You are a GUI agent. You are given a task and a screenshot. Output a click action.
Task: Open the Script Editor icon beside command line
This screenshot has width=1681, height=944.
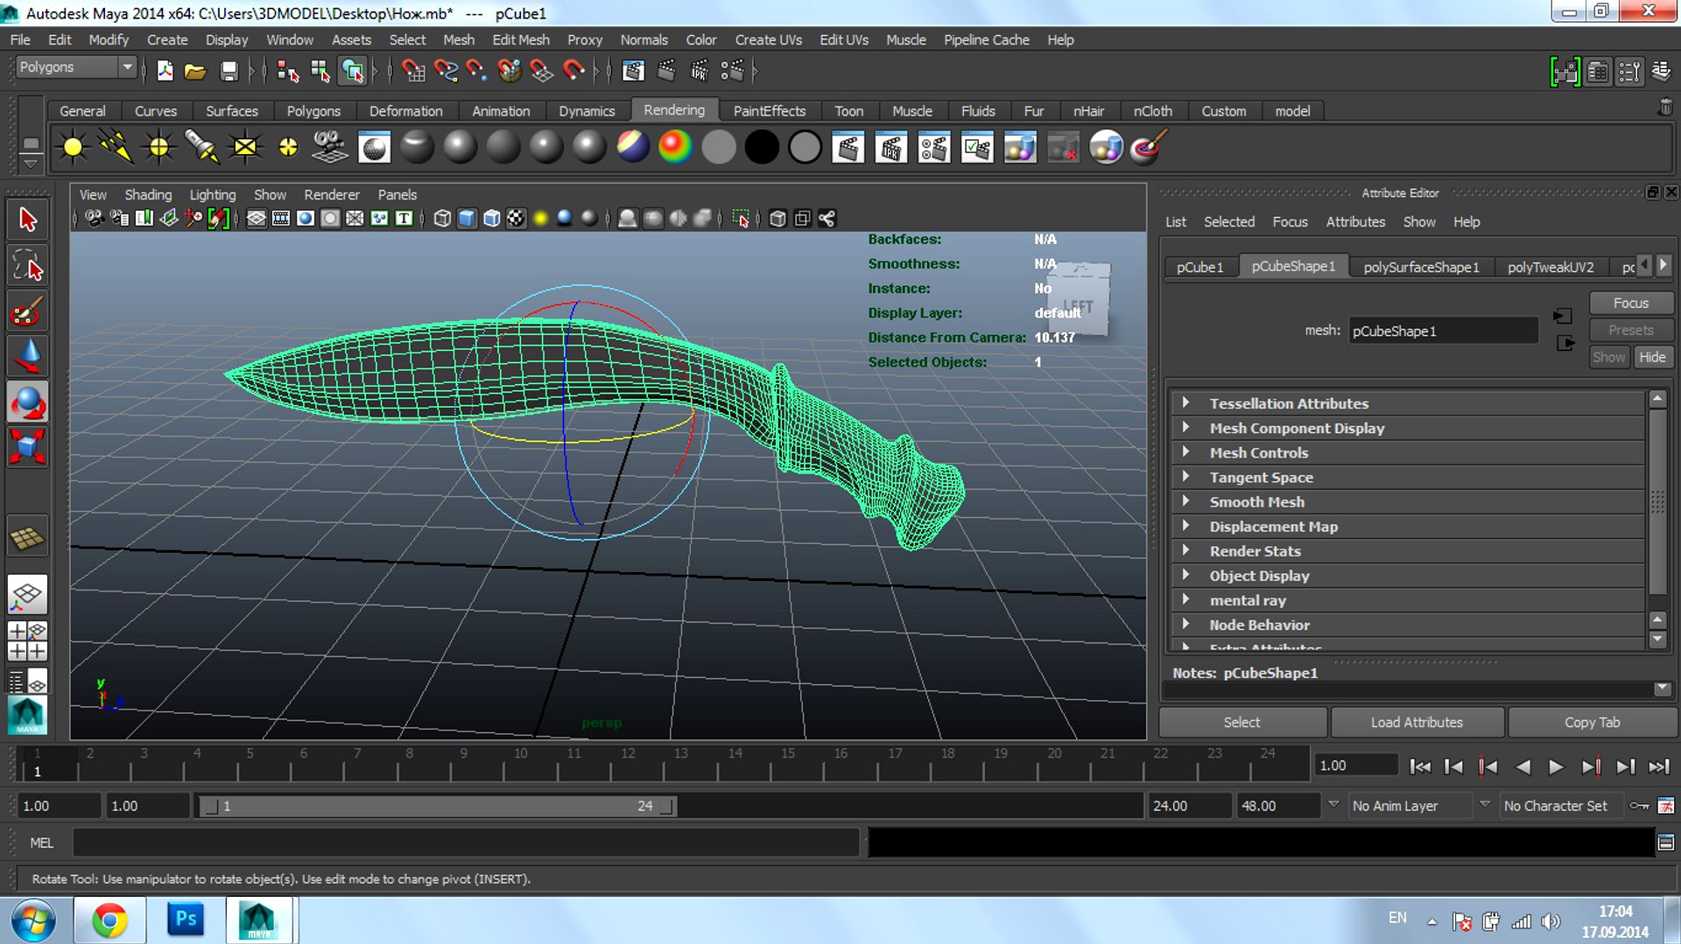point(1665,843)
